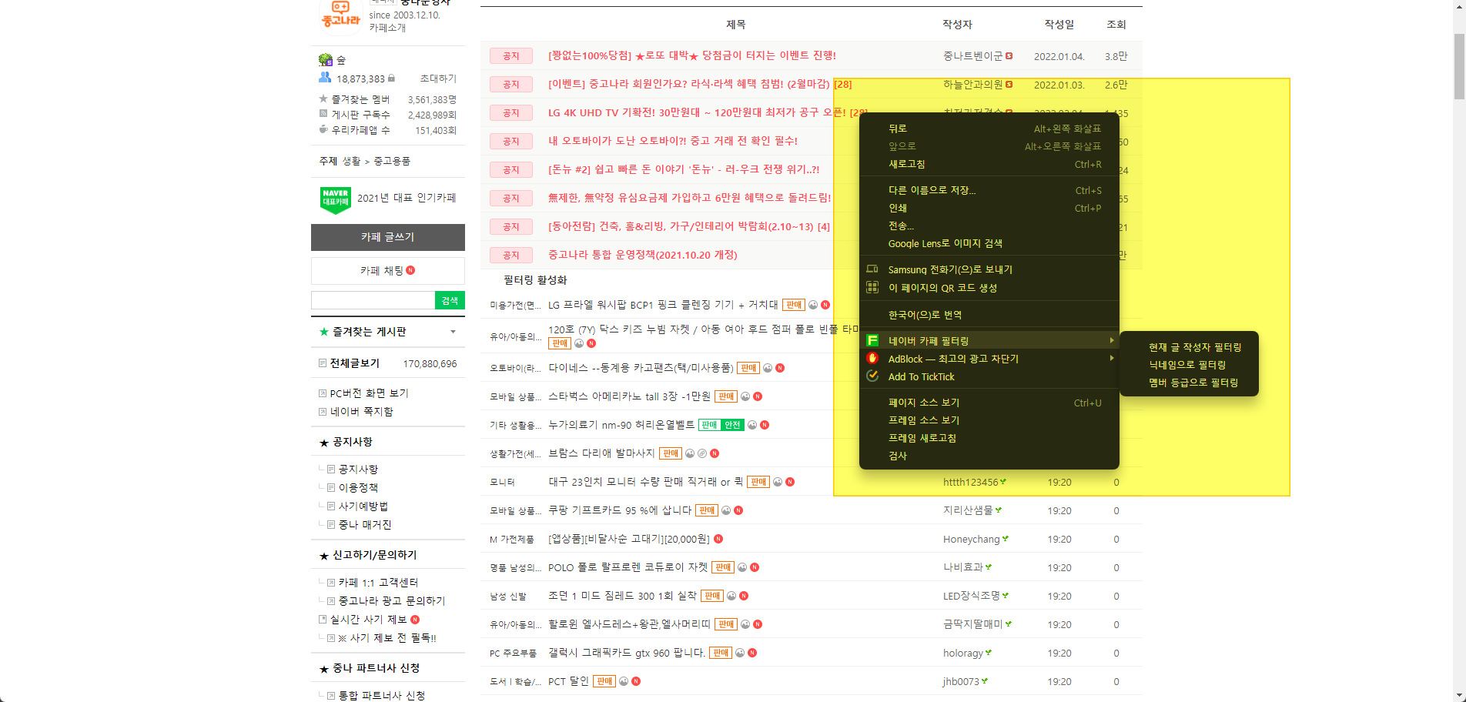The height and width of the screenshot is (702, 1466).
Task: Click the 카페 글쓰기 button
Action: coord(388,237)
